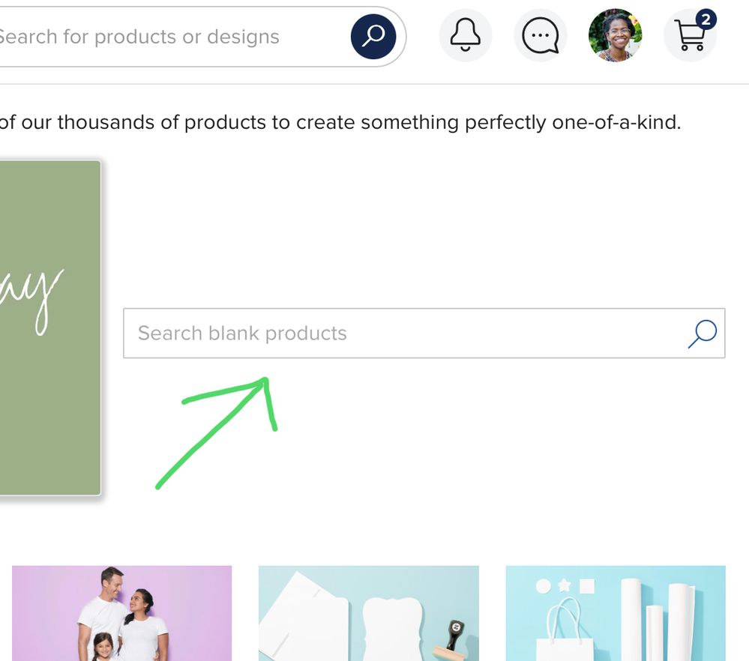Click the small star shape sticker
Screen dimensions: 749x661
(x=565, y=585)
